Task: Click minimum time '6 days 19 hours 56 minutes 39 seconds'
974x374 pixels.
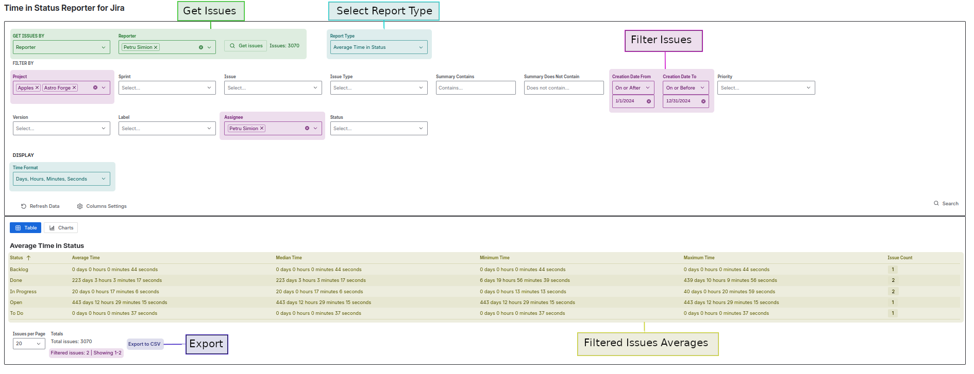Action: tap(525, 280)
